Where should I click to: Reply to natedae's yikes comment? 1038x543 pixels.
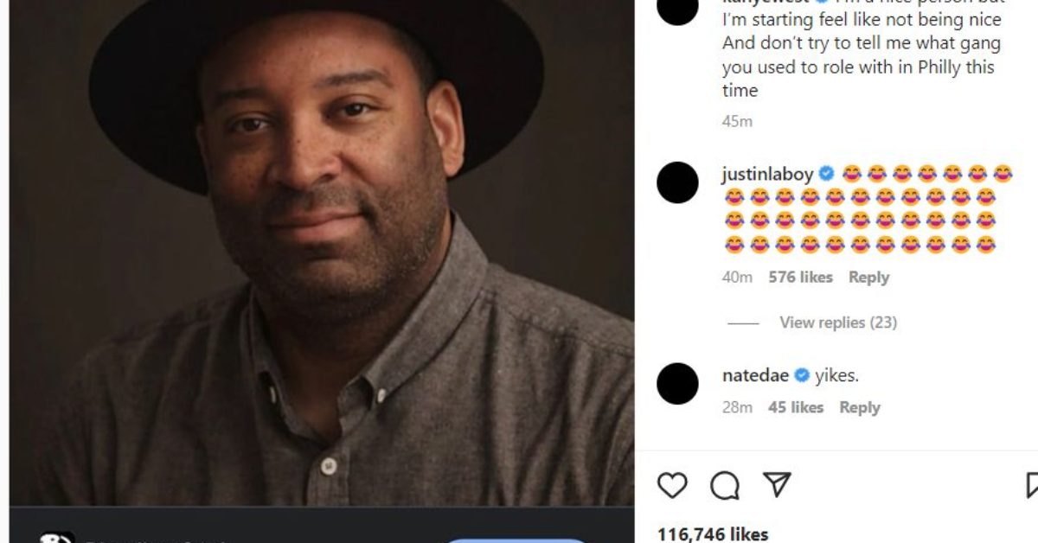pyautogui.click(x=861, y=406)
